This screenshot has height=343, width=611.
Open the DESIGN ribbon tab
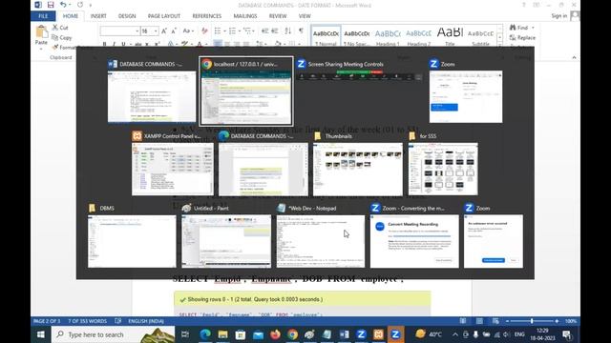pyautogui.click(x=127, y=16)
